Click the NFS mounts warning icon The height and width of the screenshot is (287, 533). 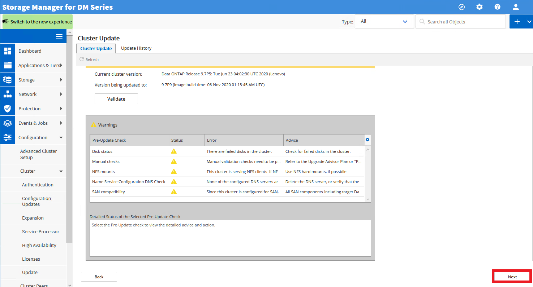(x=174, y=171)
